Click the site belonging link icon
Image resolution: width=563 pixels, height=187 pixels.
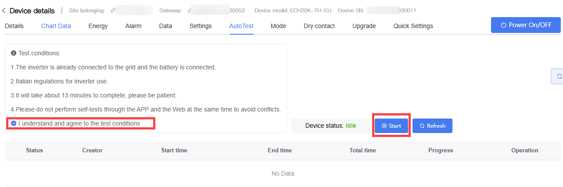[113, 10]
